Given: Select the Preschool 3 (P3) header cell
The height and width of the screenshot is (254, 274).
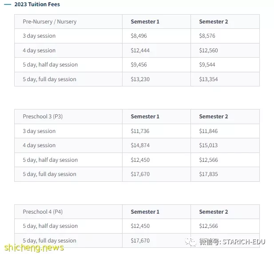Looking at the screenshot, I should point(68,117).
